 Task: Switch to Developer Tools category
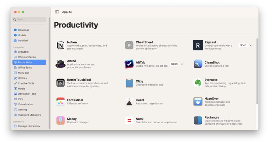pyautogui.click(x=27, y=94)
